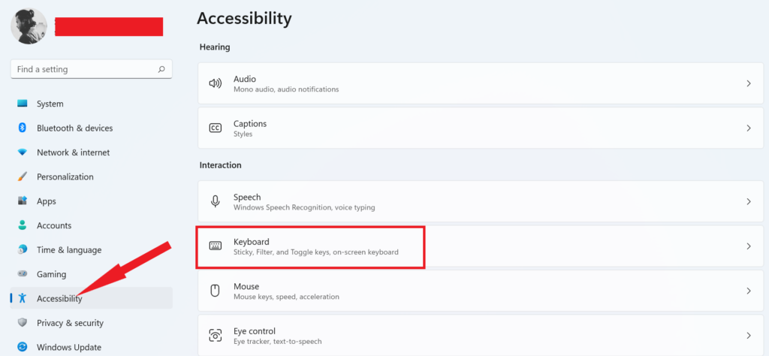
Task: Click 'Windows Speech Recognition, voice typing' text
Action: pyautogui.click(x=304, y=207)
